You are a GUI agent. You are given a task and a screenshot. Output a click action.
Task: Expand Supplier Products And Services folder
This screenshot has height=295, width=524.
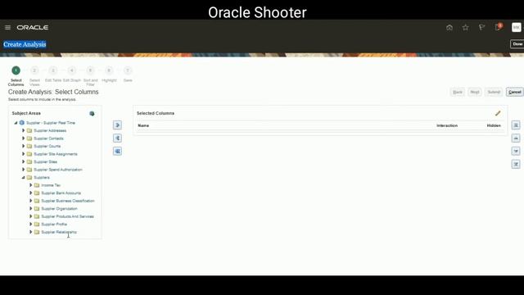[x=31, y=216]
